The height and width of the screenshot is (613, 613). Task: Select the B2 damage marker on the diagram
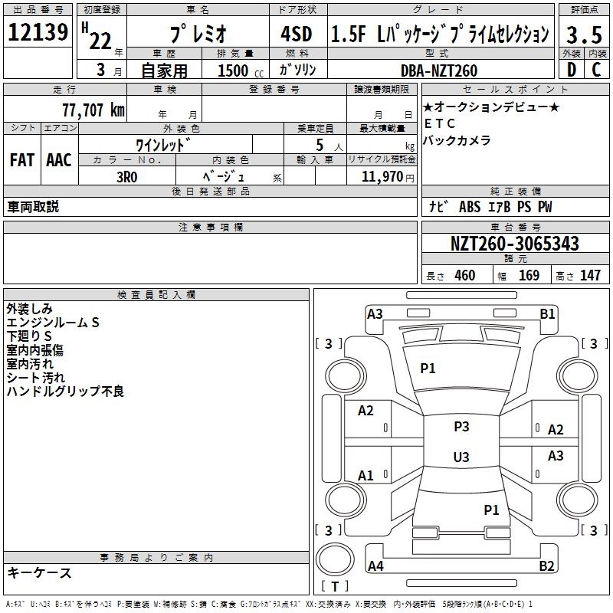pyautogui.click(x=547, y=566)
